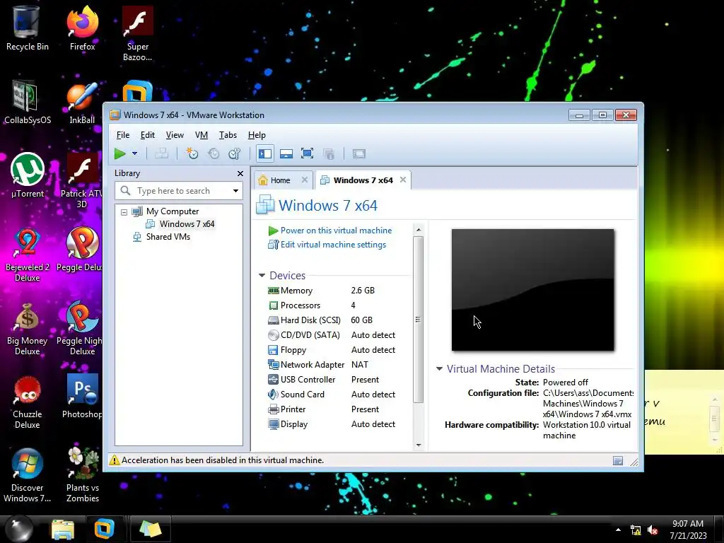Click the 2.6 GB memory value
This screenshot has width=724, height=543.
click(x=363, y=291)
